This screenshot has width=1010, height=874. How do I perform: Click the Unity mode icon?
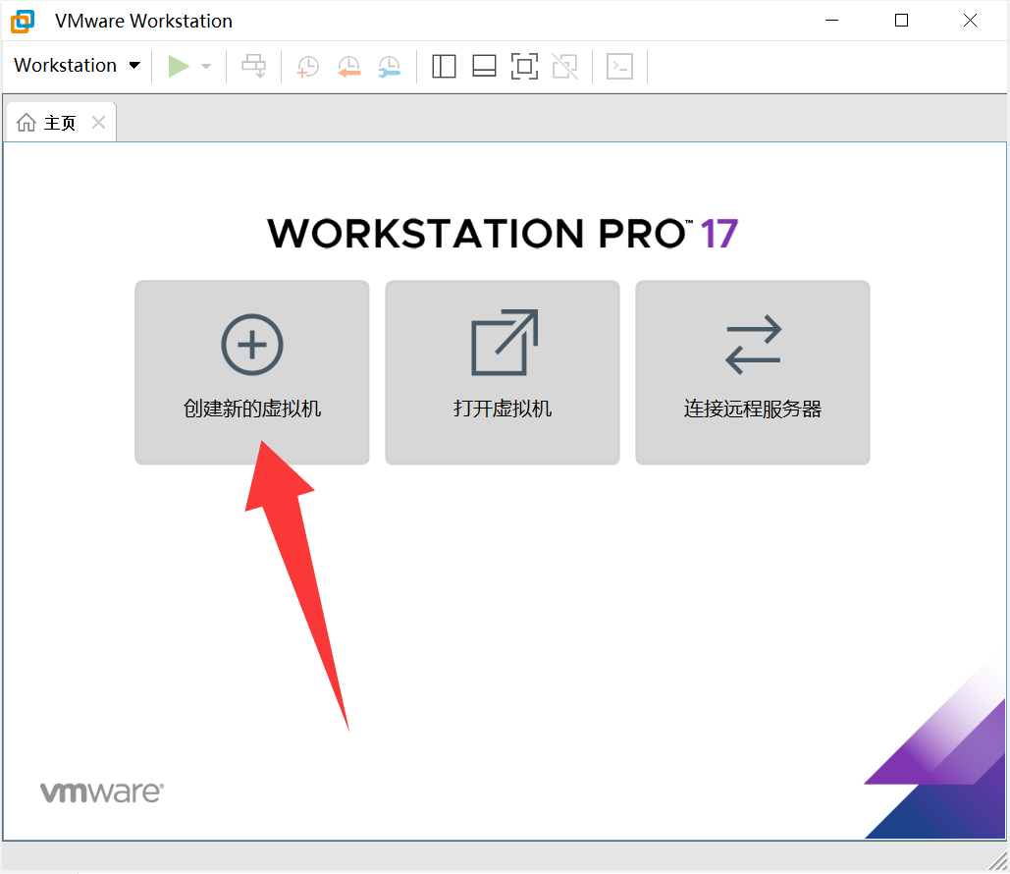coord(564,66)
